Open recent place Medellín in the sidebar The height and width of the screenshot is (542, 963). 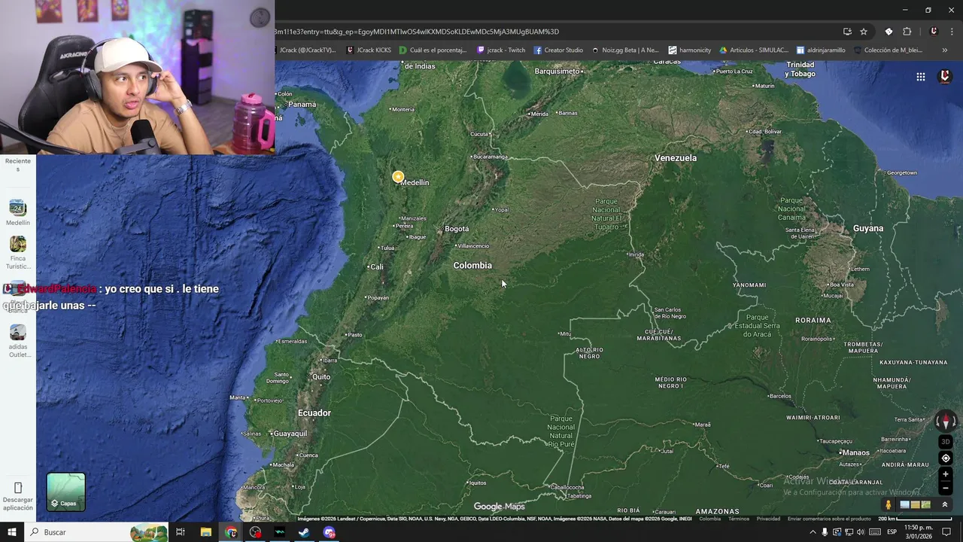[18, 213]
